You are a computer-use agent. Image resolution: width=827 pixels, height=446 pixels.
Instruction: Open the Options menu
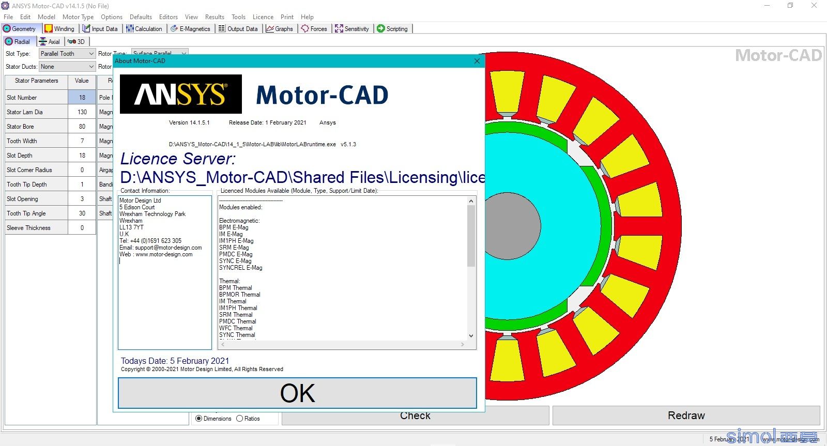[112, 17]
